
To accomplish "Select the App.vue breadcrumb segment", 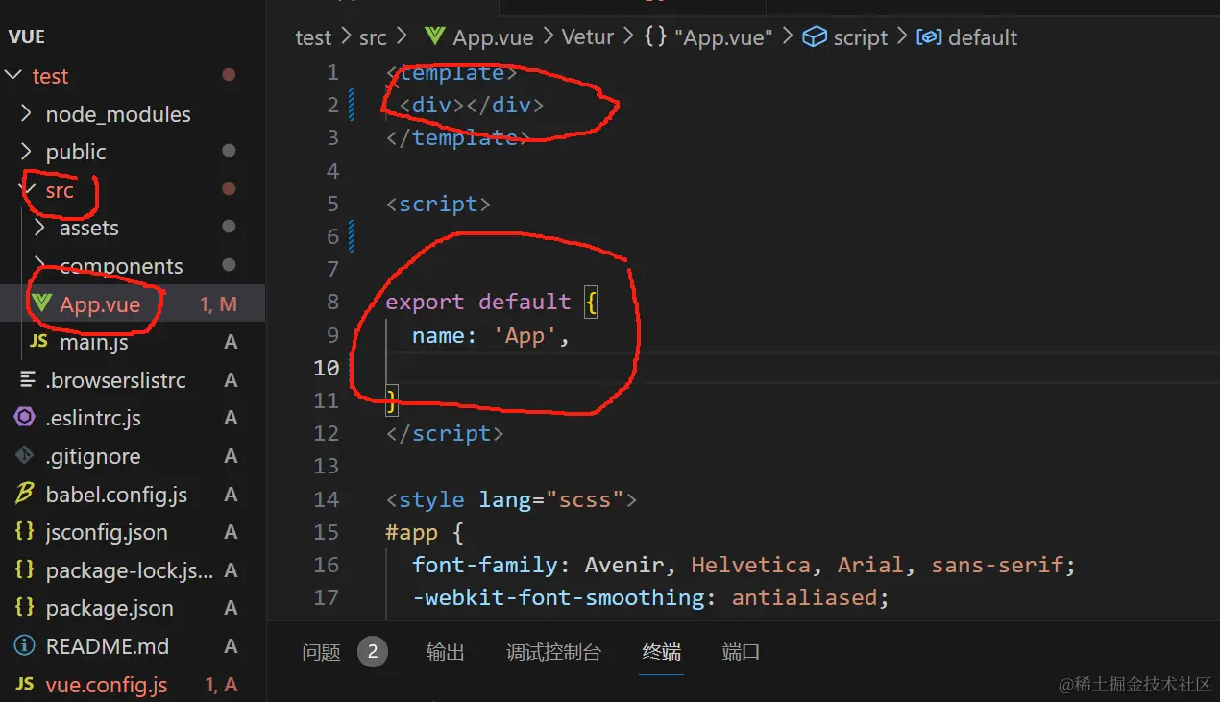I will tap(493, 37).
